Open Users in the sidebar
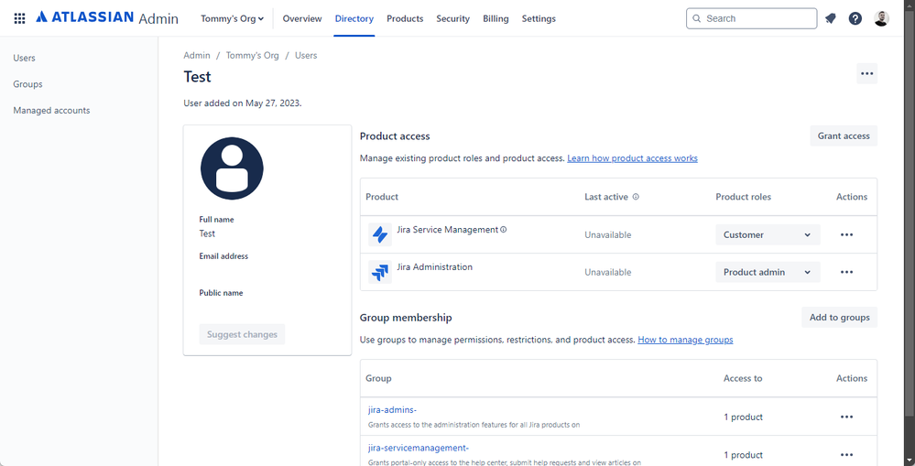 [25, 58]
